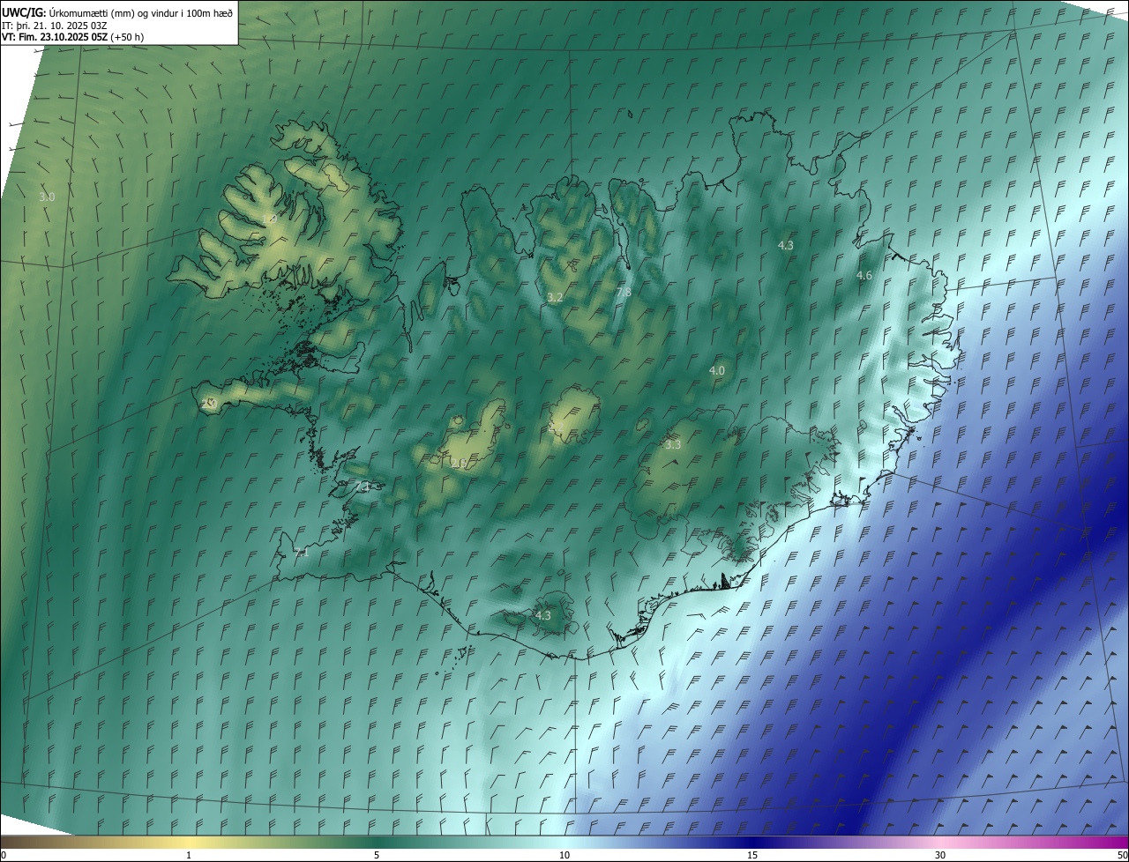The height and width of the screenshot is (862, 1129).
Task: Click the 4.3 value near the south coast
Action: tap(542, 615)
